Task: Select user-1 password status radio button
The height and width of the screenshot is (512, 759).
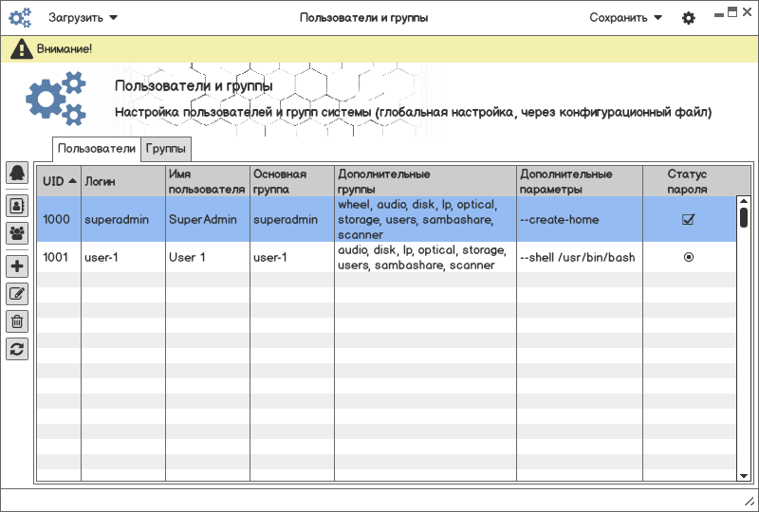Action: (689, 257)
